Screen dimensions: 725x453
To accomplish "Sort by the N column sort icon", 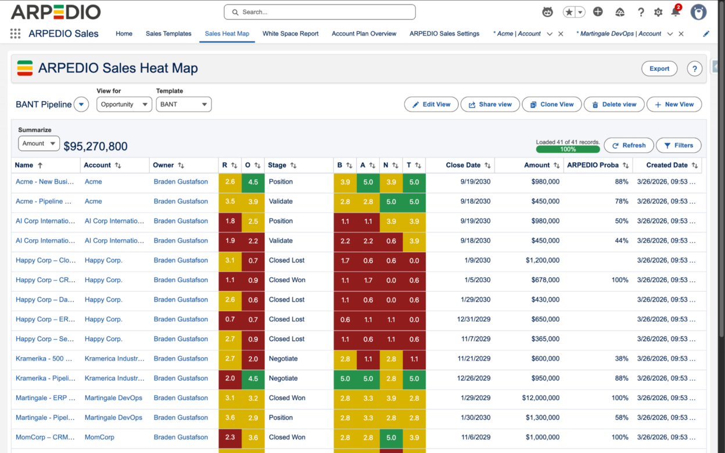I will pos(395,166).
